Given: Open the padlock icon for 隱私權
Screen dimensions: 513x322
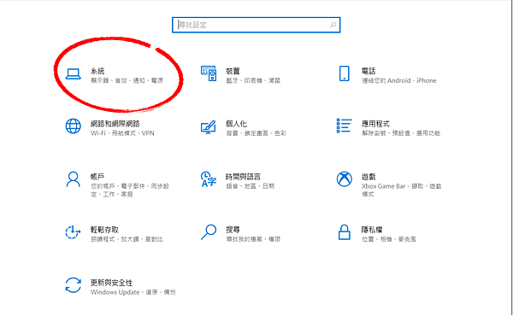Looking at the screenshot, I should 345,232.
